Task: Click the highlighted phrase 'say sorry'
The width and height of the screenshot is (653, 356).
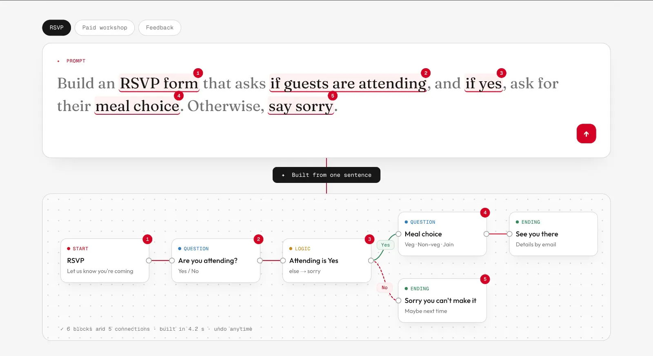Action: 301,106
